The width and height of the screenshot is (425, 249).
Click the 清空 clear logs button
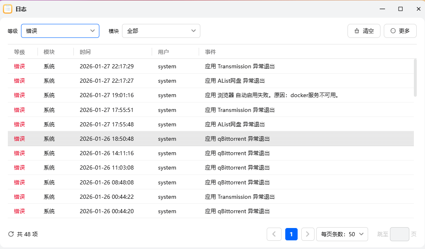click(x=364, y=31)
